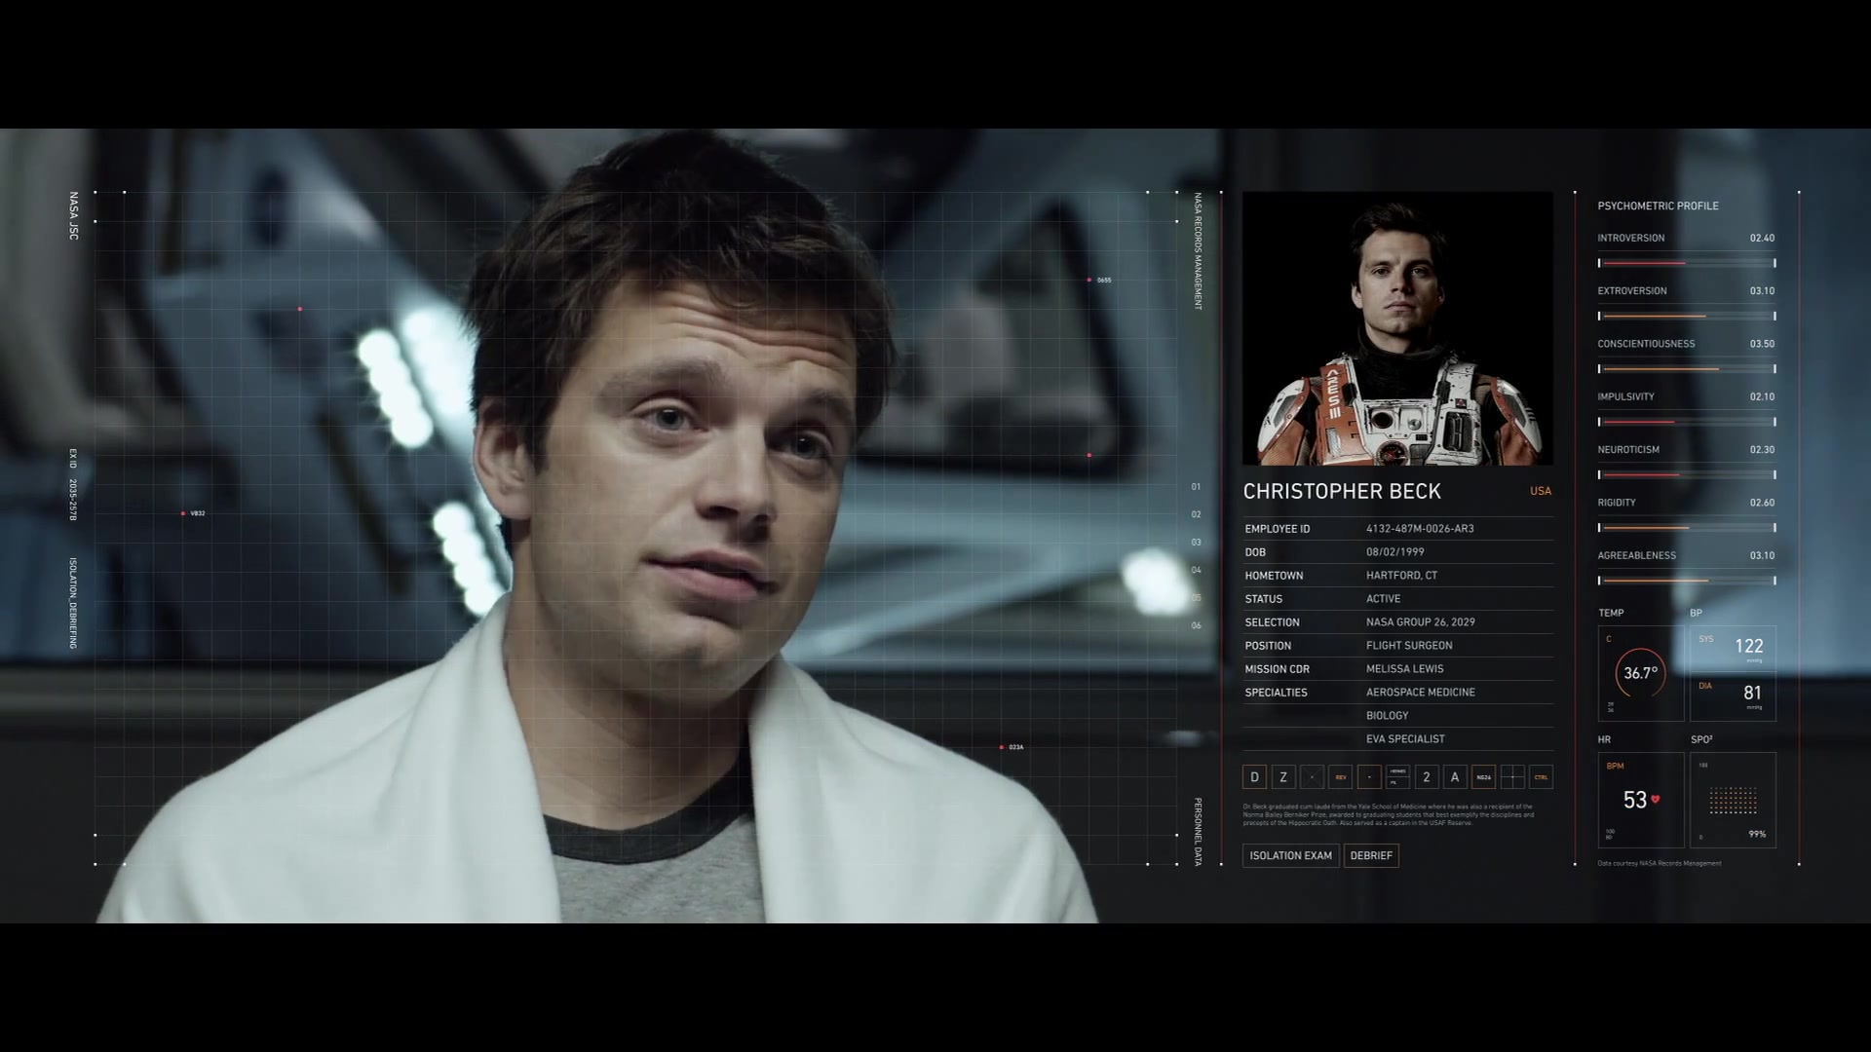This screenshot has height=1052, width=1871.
Task: Click the temperature gauge reading 36.7°
Action: (1640, 673)
